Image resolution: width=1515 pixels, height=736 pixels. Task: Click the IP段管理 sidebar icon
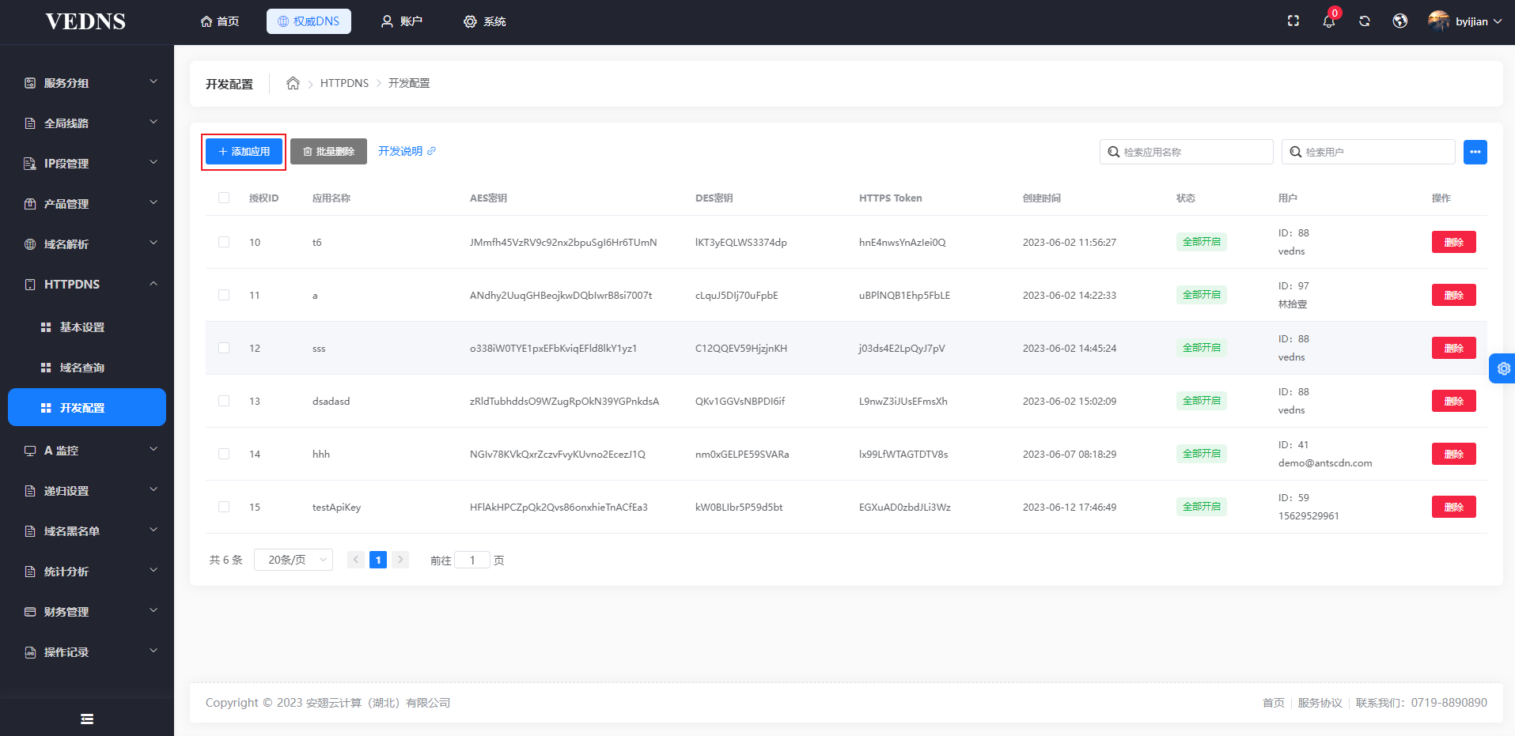click(x=30, y=164)
